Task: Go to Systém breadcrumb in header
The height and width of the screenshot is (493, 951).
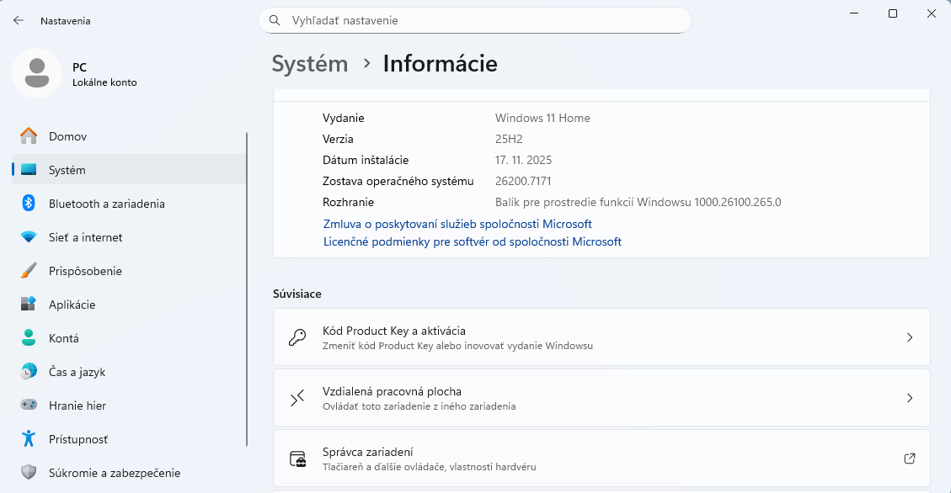Action: pos(309,64)
